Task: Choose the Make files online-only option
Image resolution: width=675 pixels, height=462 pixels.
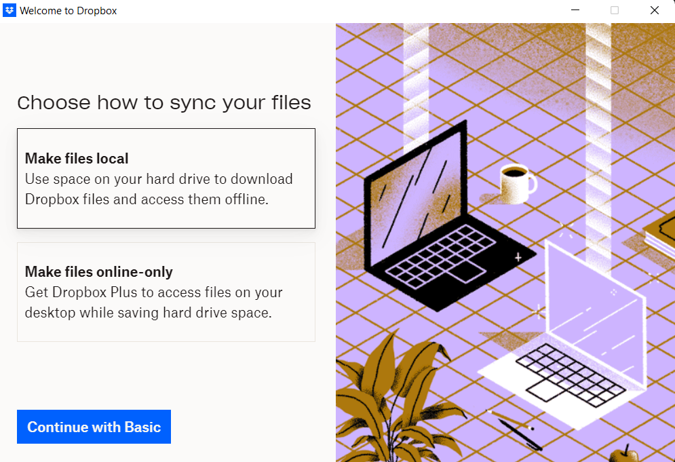Action: pyautogui.click(x=166, y=292)
